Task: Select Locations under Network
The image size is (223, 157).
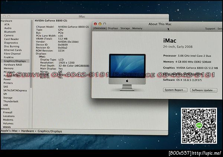Action: (9, 116)
